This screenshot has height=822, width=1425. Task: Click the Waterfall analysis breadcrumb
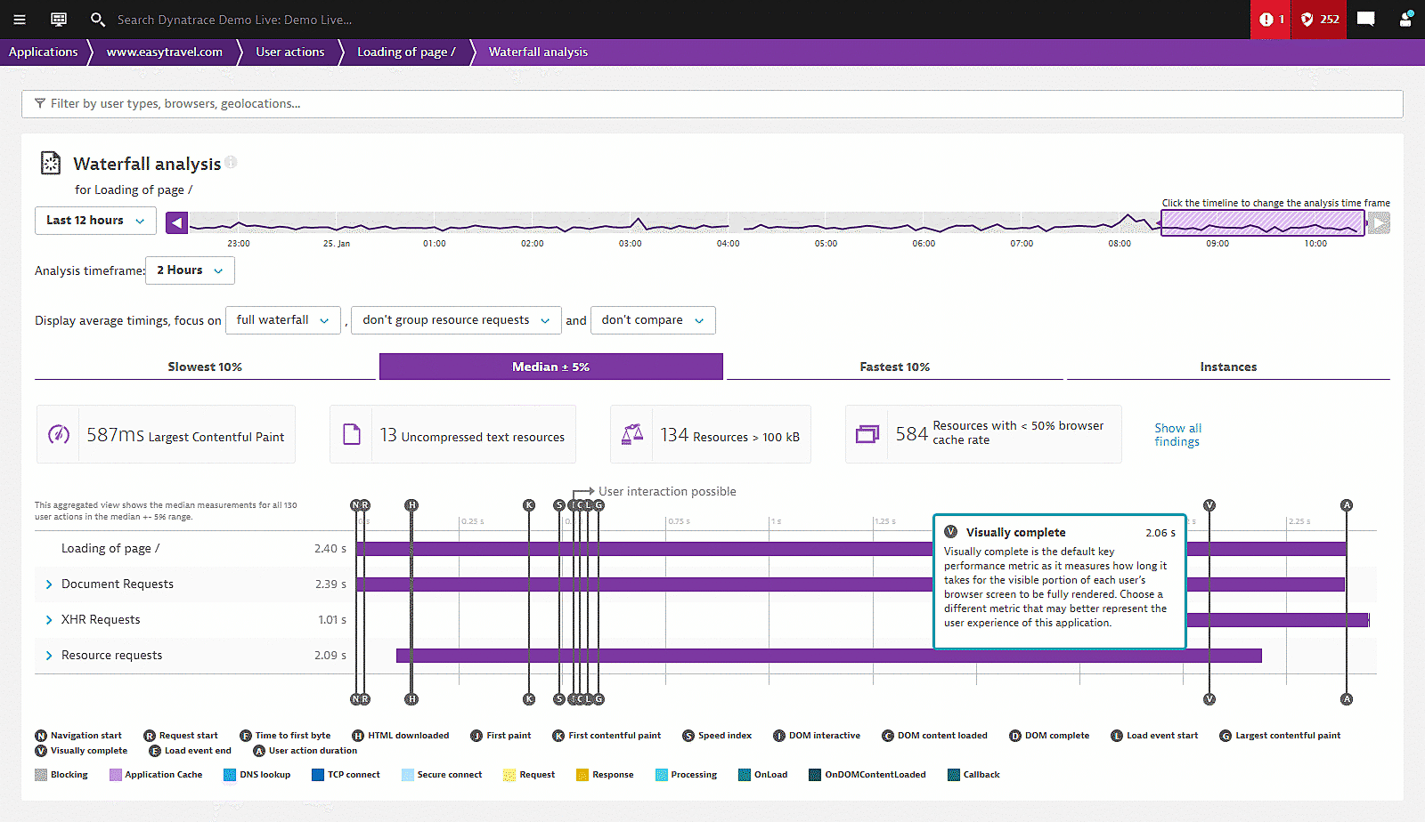click(x=538, y=52)
